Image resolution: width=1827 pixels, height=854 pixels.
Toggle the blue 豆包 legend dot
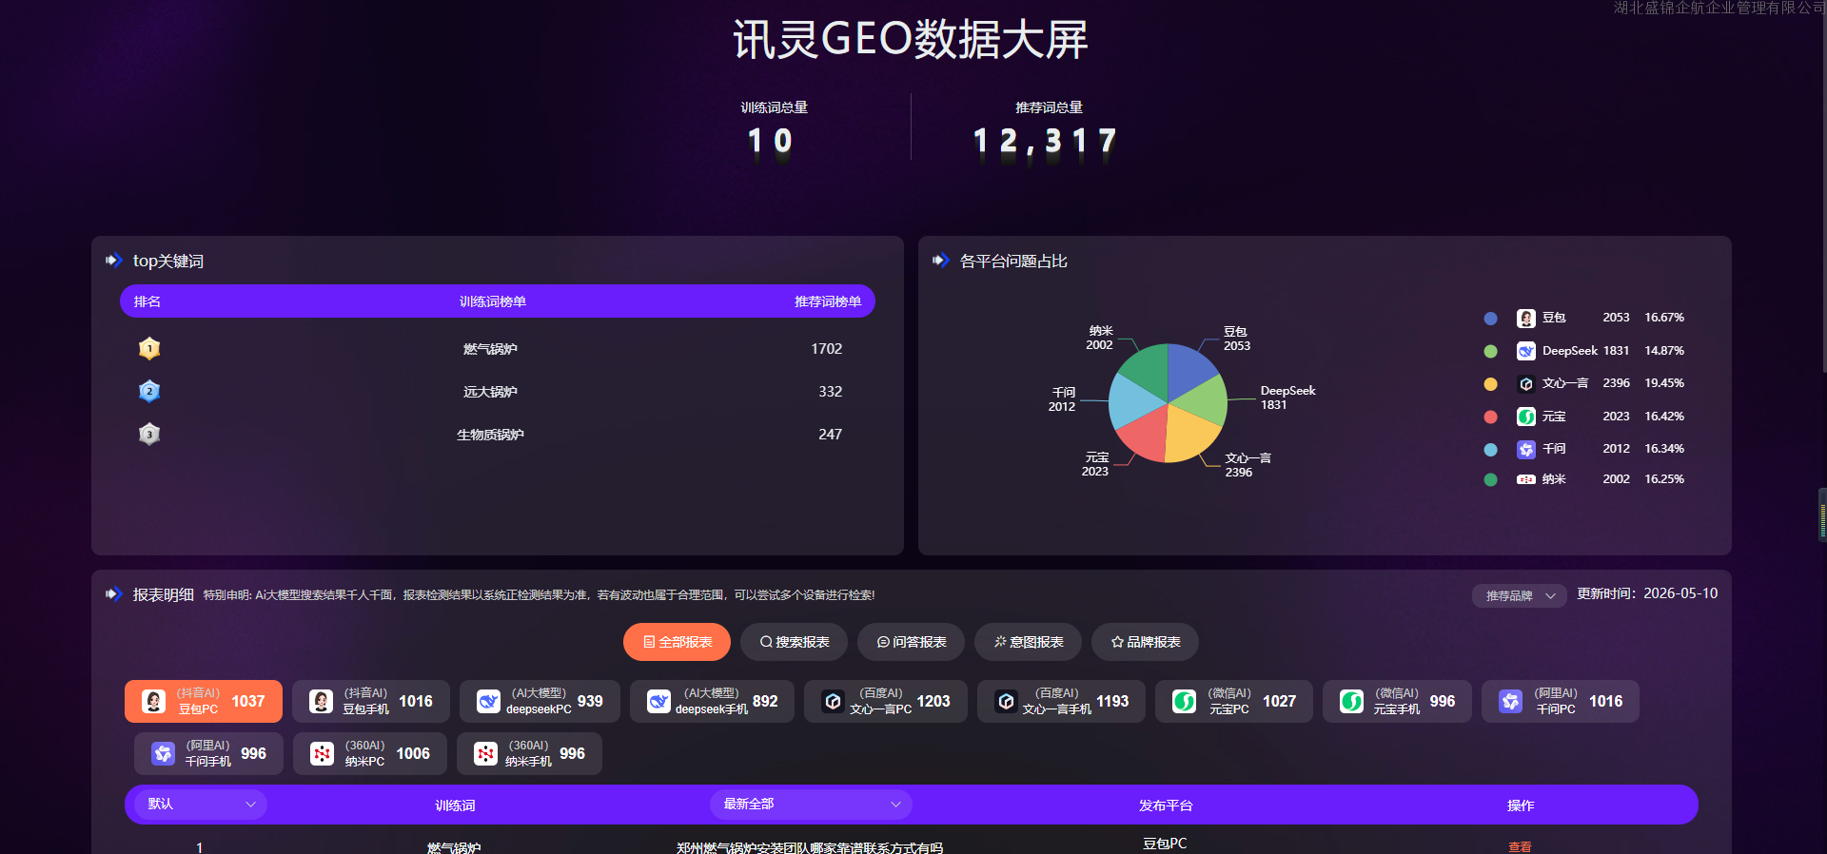(x=1491, y=319)
